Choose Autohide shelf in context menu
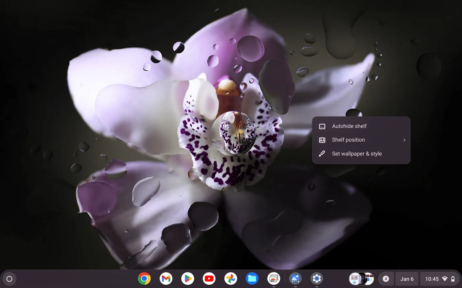The width and height of the screenshot is (462, 288). coord(361,126)
